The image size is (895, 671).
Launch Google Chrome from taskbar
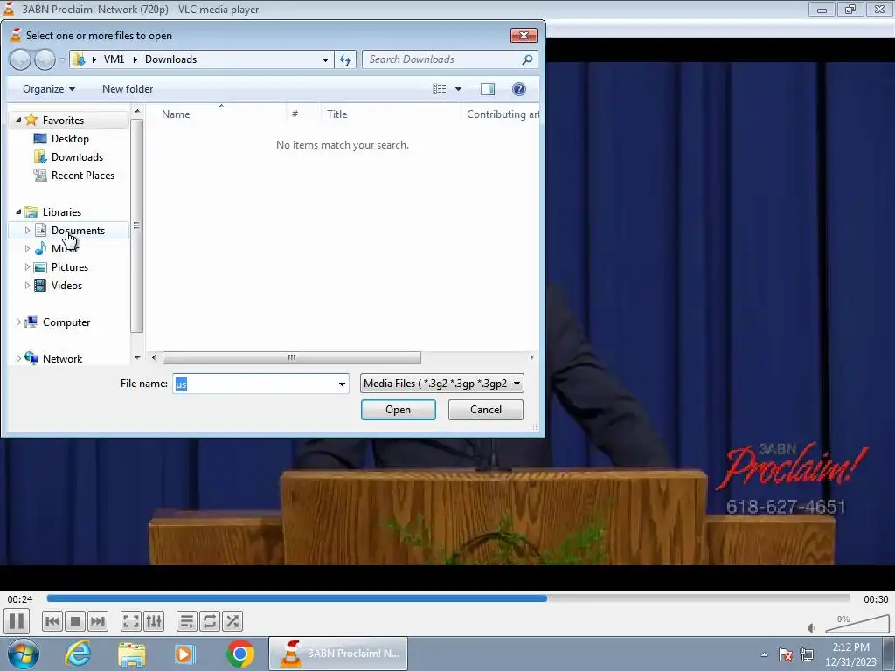coord(239,654)
